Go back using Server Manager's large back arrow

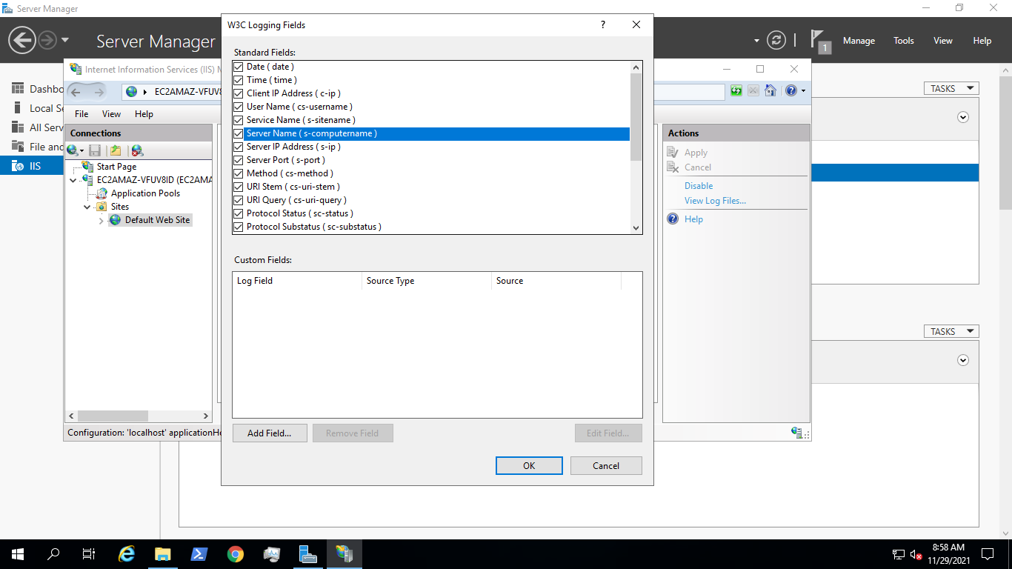coord(22,40)
